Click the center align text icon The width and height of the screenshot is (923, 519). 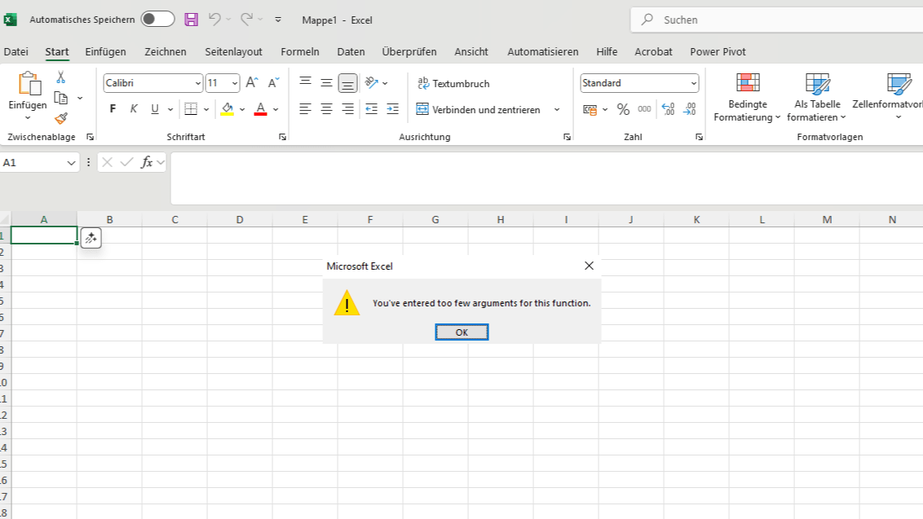326,109
